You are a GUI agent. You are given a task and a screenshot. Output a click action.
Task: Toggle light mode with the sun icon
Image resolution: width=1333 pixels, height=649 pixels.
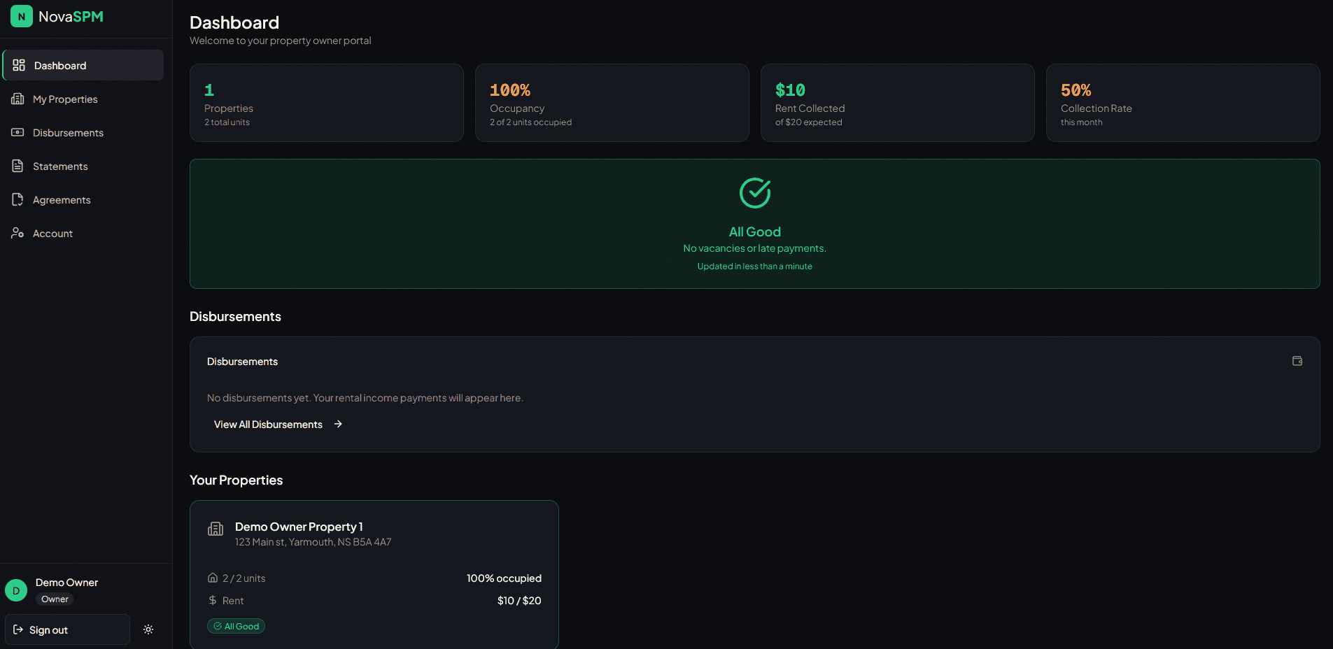(148, 629)
